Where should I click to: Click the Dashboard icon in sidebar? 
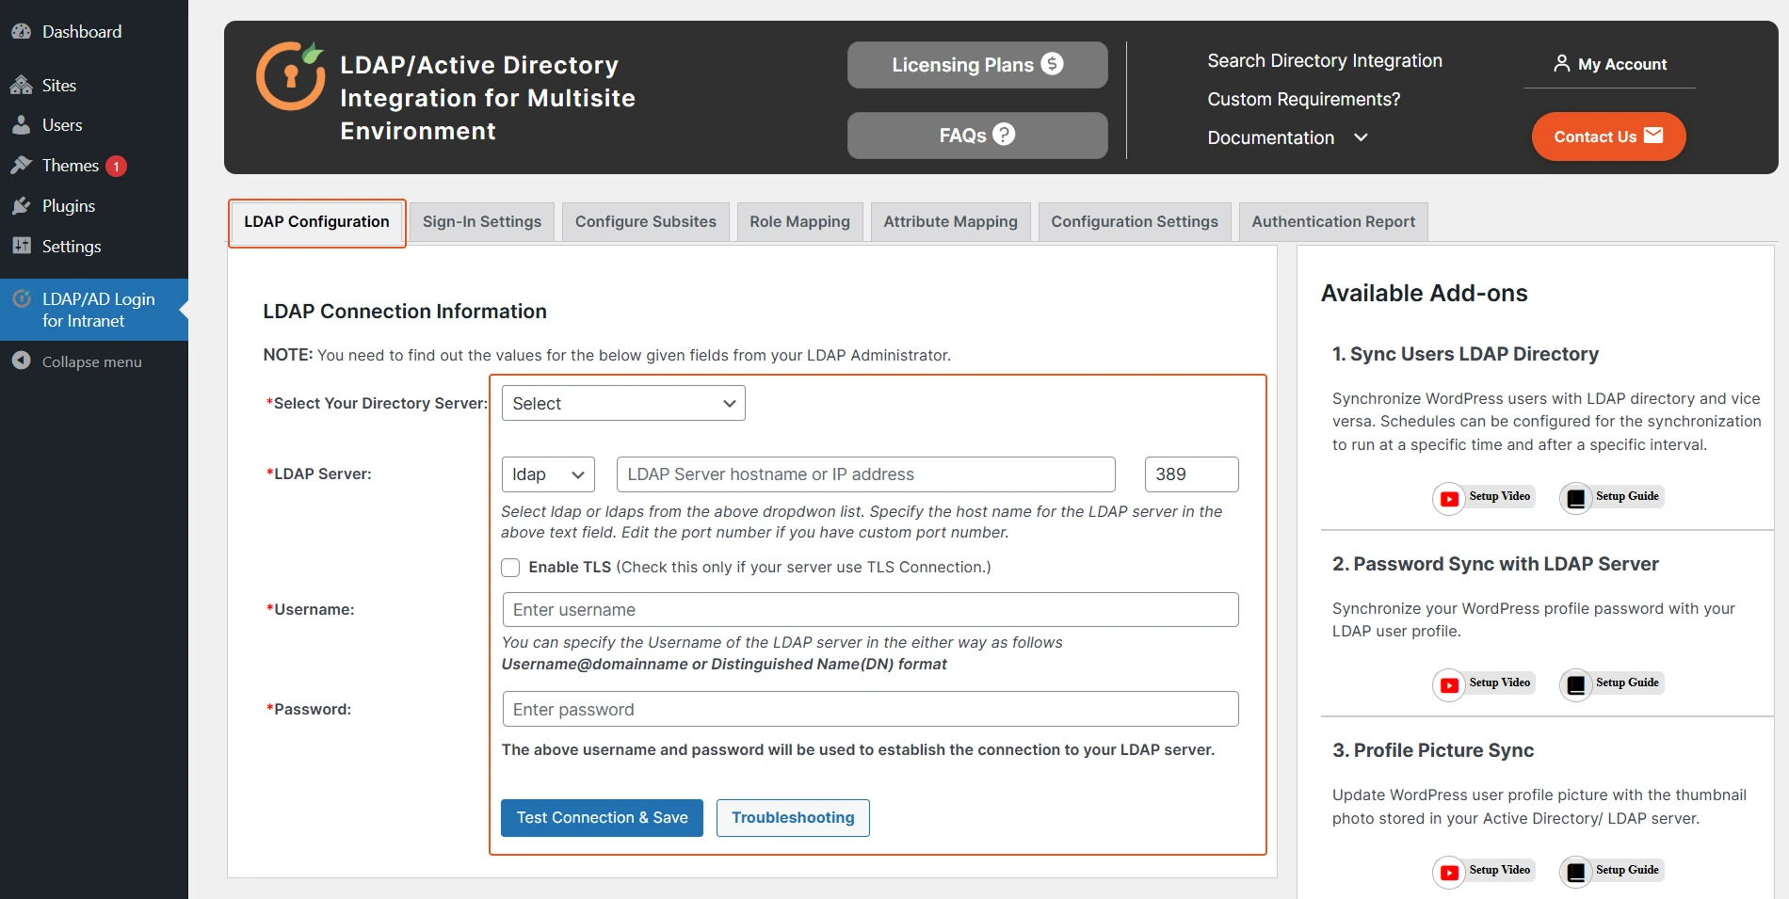click(x=21, y=31)
